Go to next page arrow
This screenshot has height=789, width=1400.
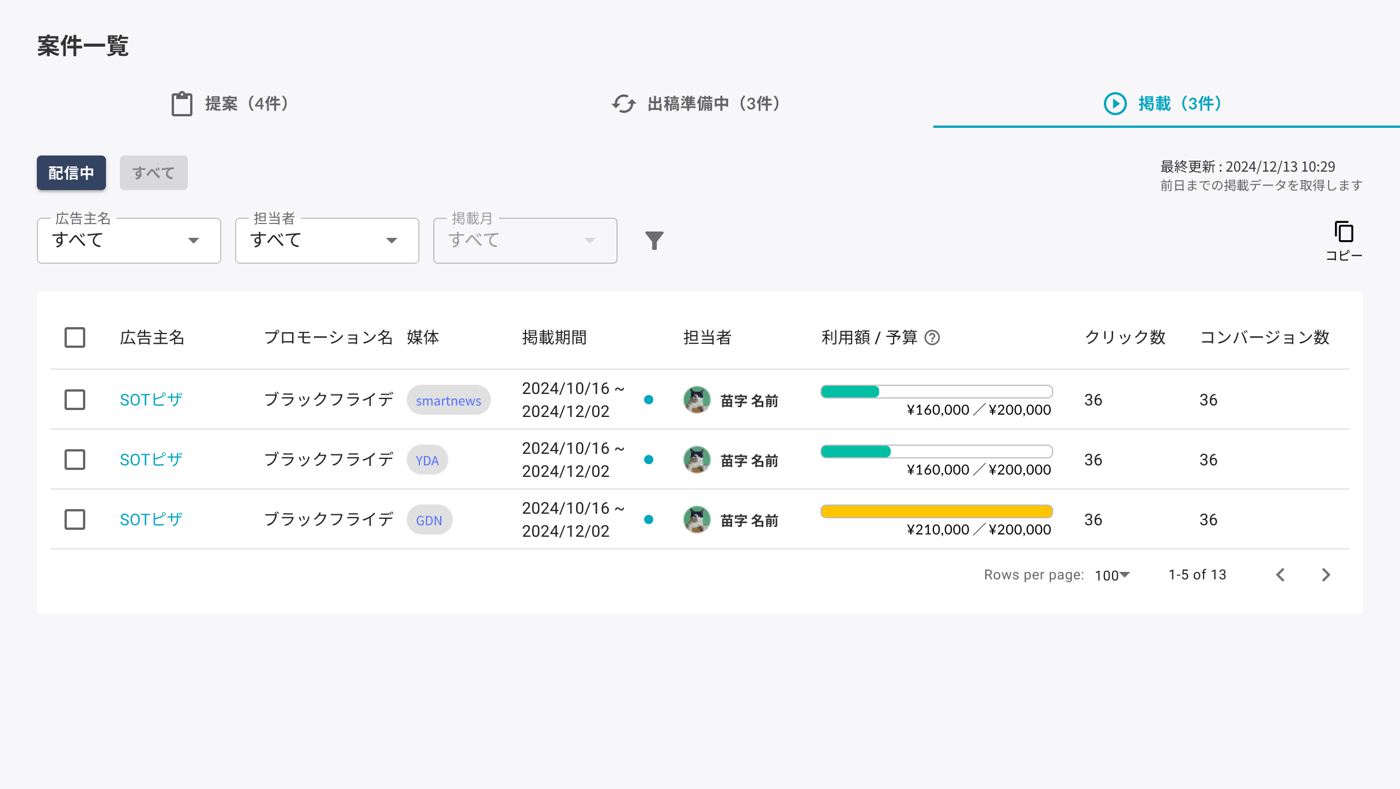click(1326, 575)
